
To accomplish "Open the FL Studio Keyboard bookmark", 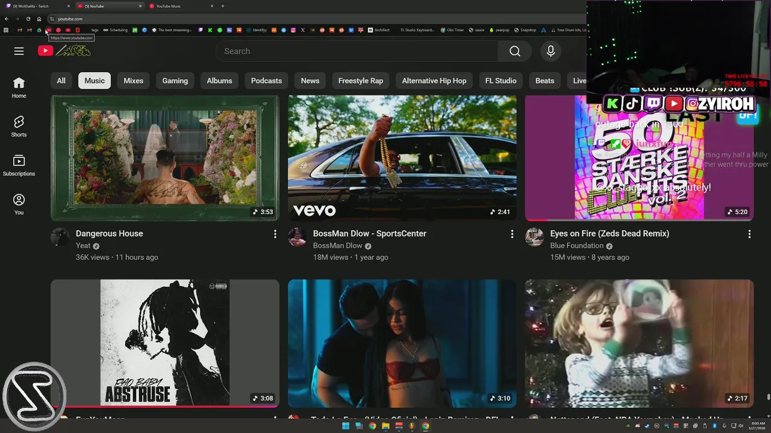I will pyautogui.click(x=417, y=29).
